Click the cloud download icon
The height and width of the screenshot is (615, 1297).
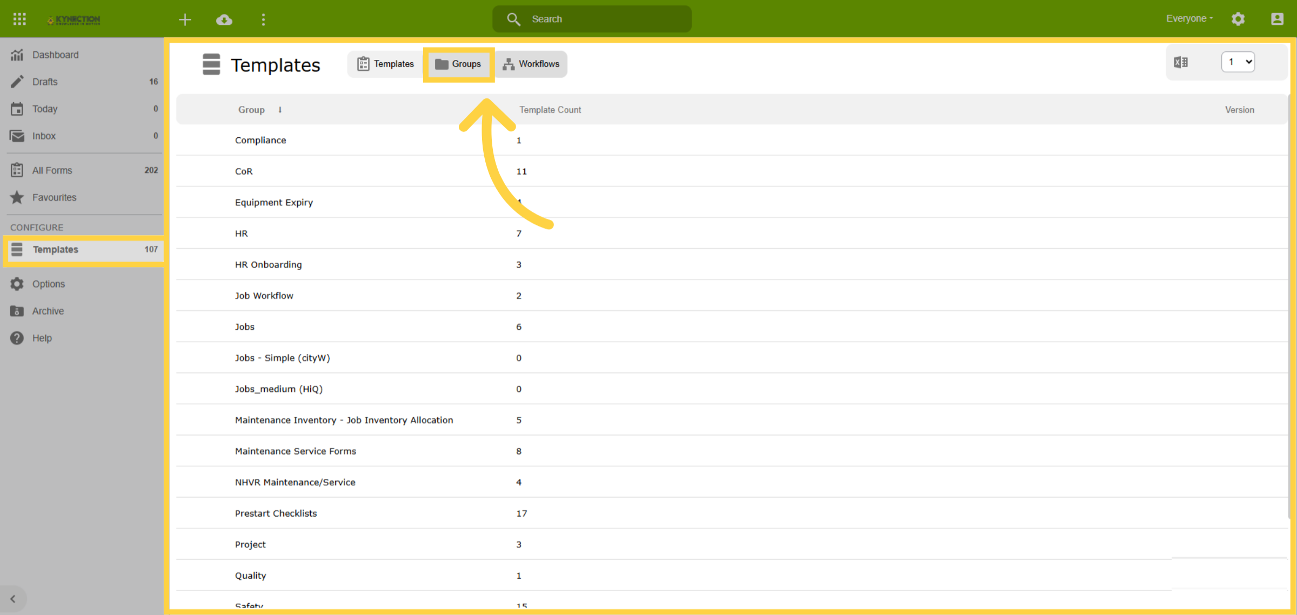tap(224, 20)
